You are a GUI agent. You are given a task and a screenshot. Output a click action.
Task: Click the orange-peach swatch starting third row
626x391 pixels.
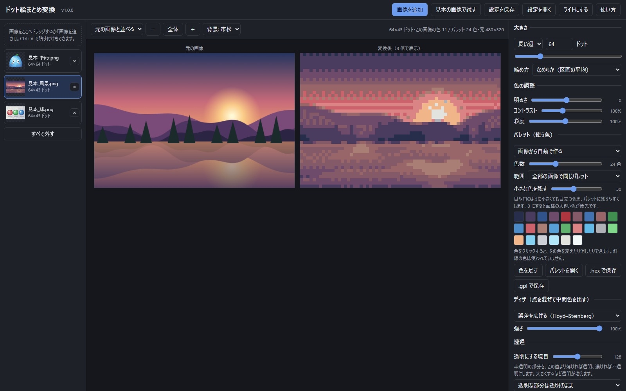pos(519,240)
